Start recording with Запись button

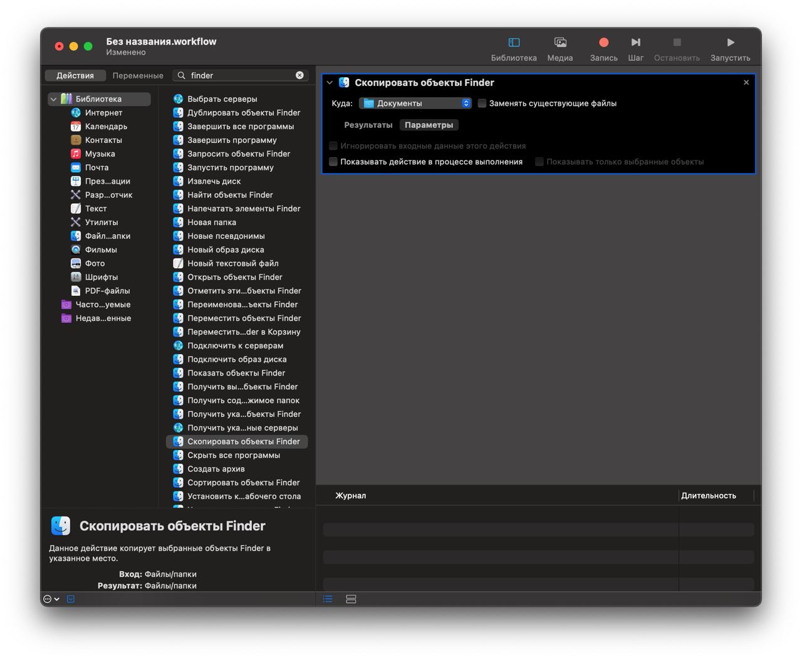pos(603,43)
